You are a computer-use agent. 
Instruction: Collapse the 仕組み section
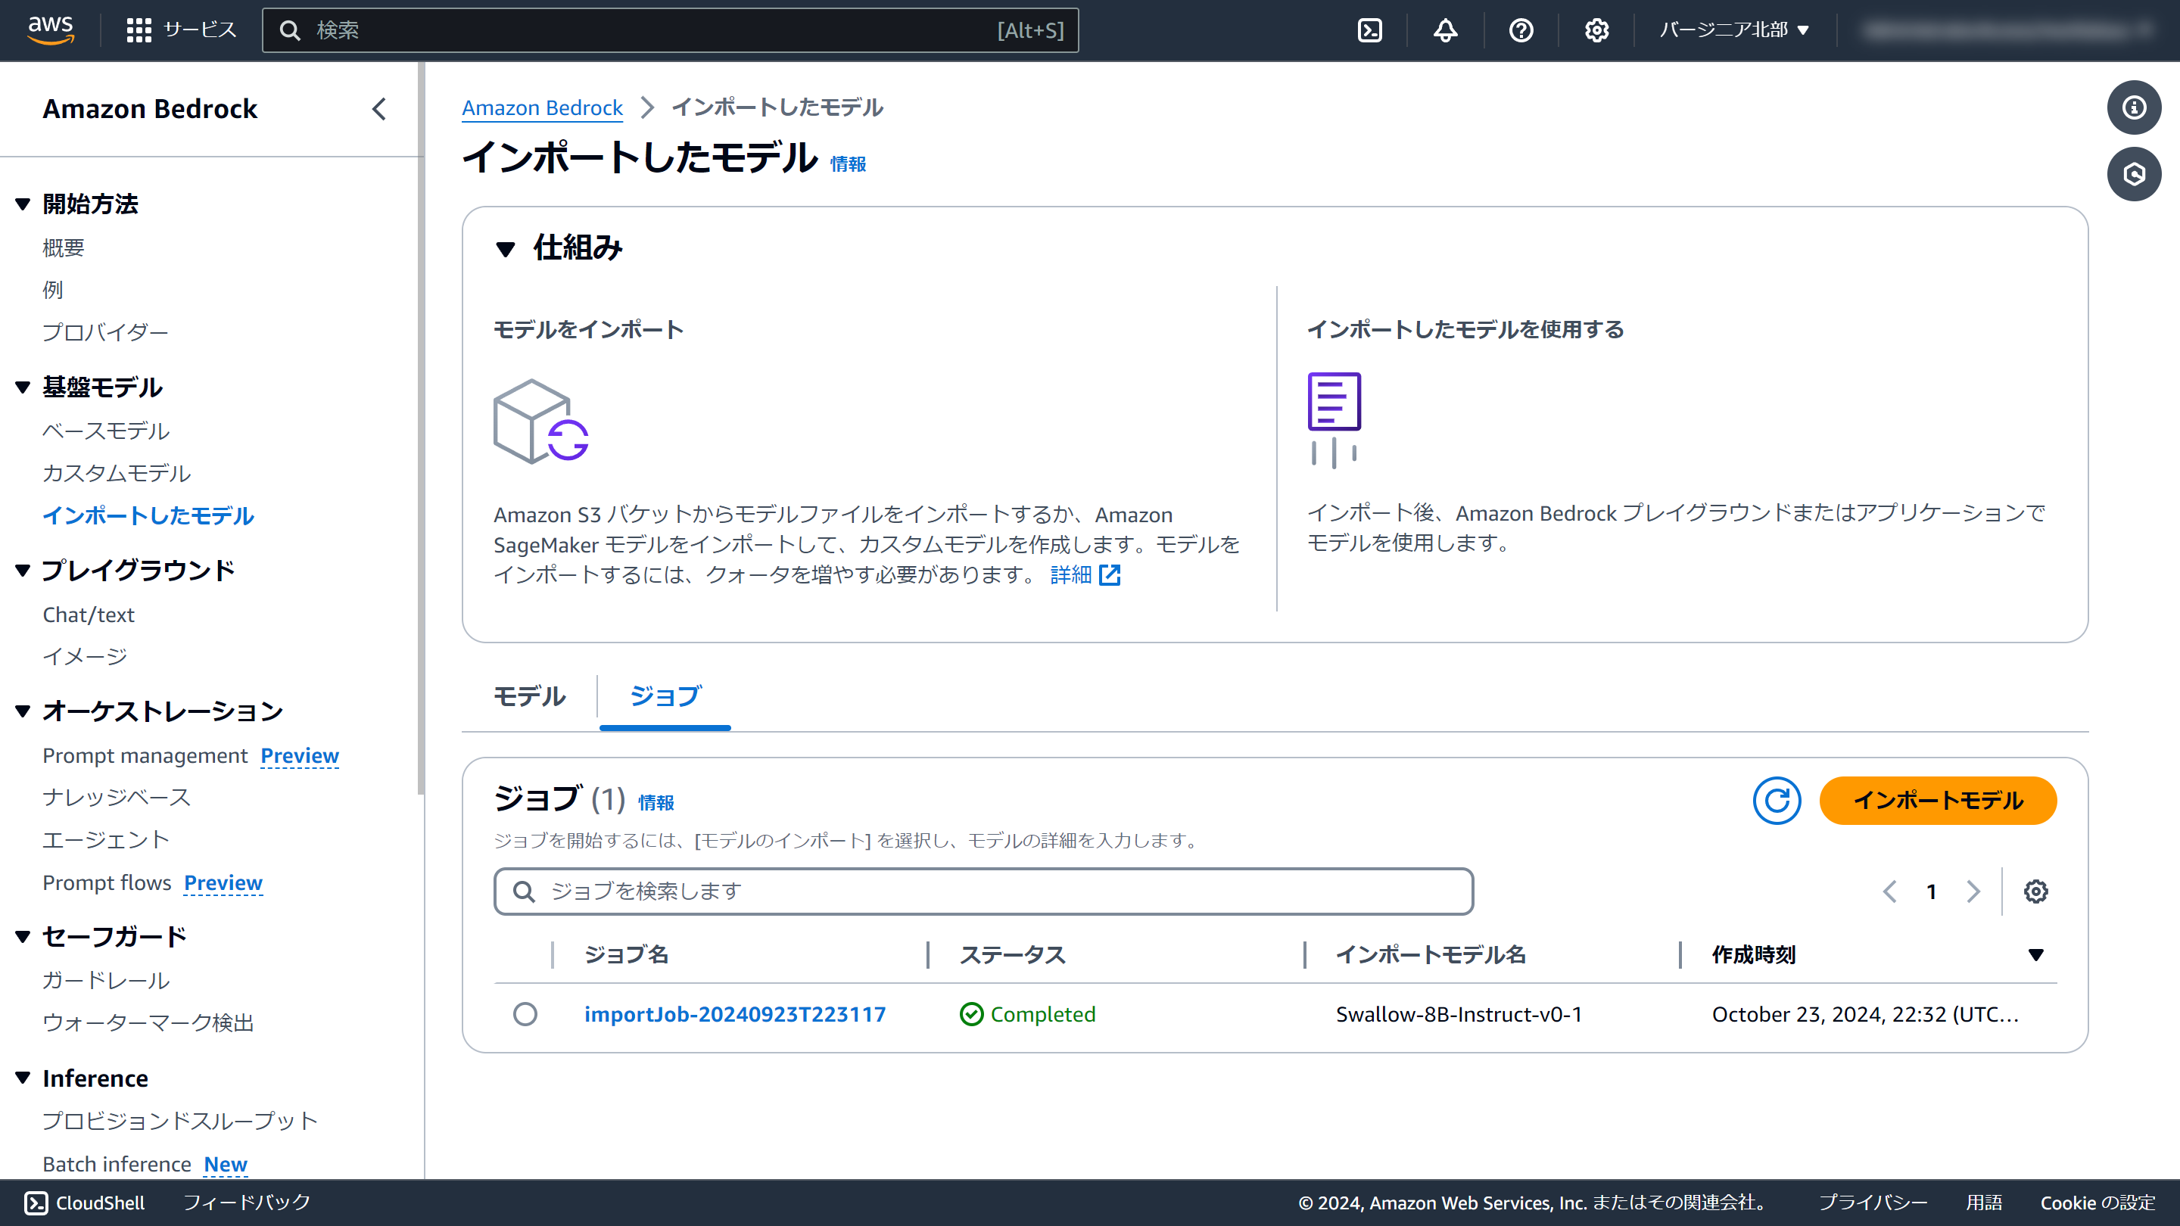505,249
